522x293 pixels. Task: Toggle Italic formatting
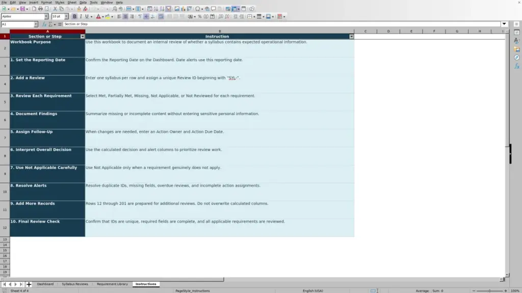coord(81,16)
